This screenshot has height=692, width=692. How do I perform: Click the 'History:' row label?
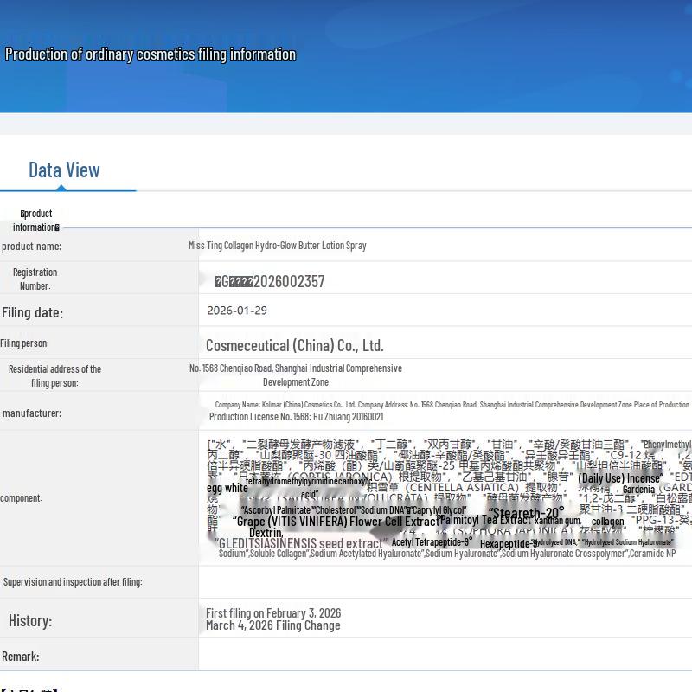(30, 620)
